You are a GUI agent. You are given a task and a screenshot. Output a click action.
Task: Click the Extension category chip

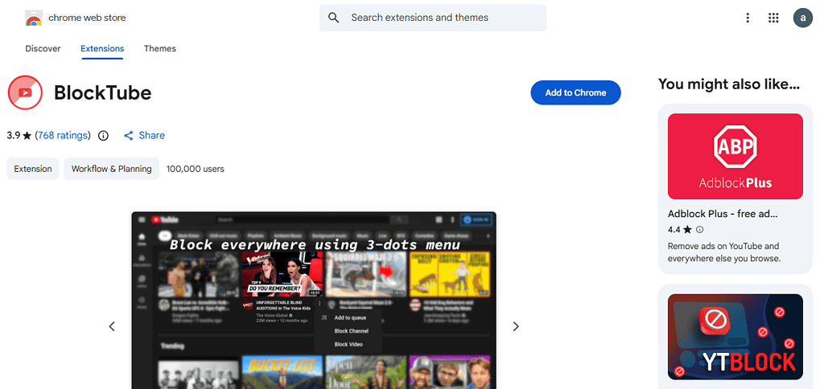32,169
